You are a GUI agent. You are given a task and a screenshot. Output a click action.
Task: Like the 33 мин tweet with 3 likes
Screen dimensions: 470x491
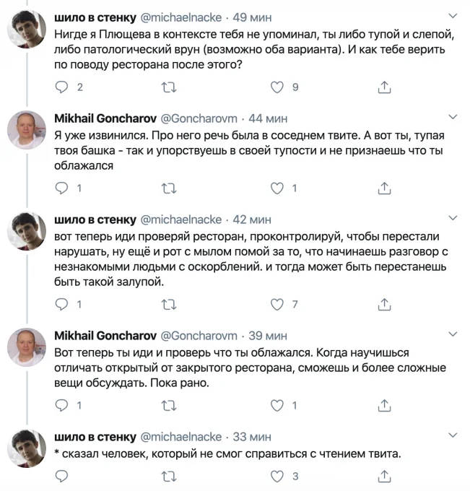coord(277,477)
